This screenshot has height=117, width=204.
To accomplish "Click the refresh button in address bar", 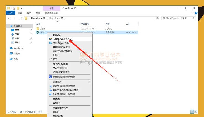I will point(158,18).
